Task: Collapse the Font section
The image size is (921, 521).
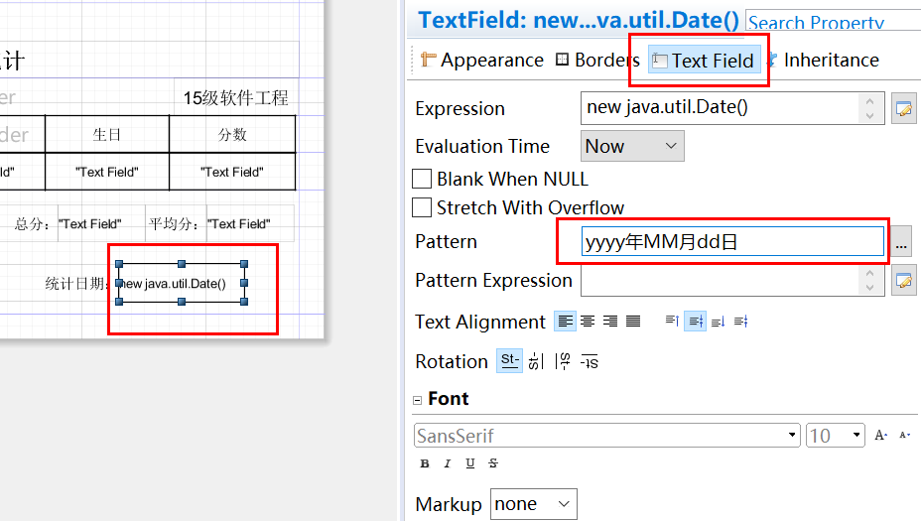Action: pos(417,400)
